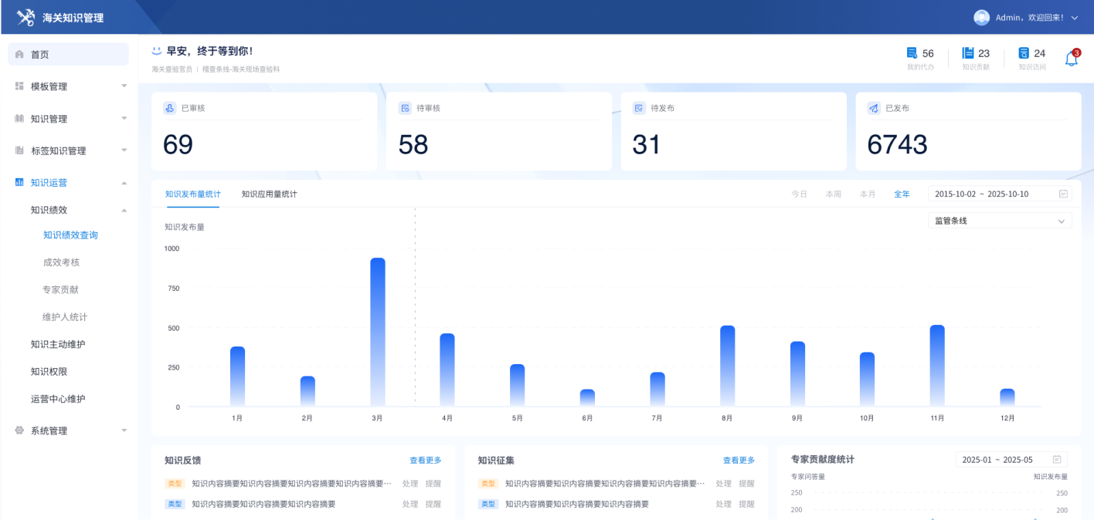Open 成效考核 in sidebar
The height and width of the screenshot is (520, 1094).
61,262
